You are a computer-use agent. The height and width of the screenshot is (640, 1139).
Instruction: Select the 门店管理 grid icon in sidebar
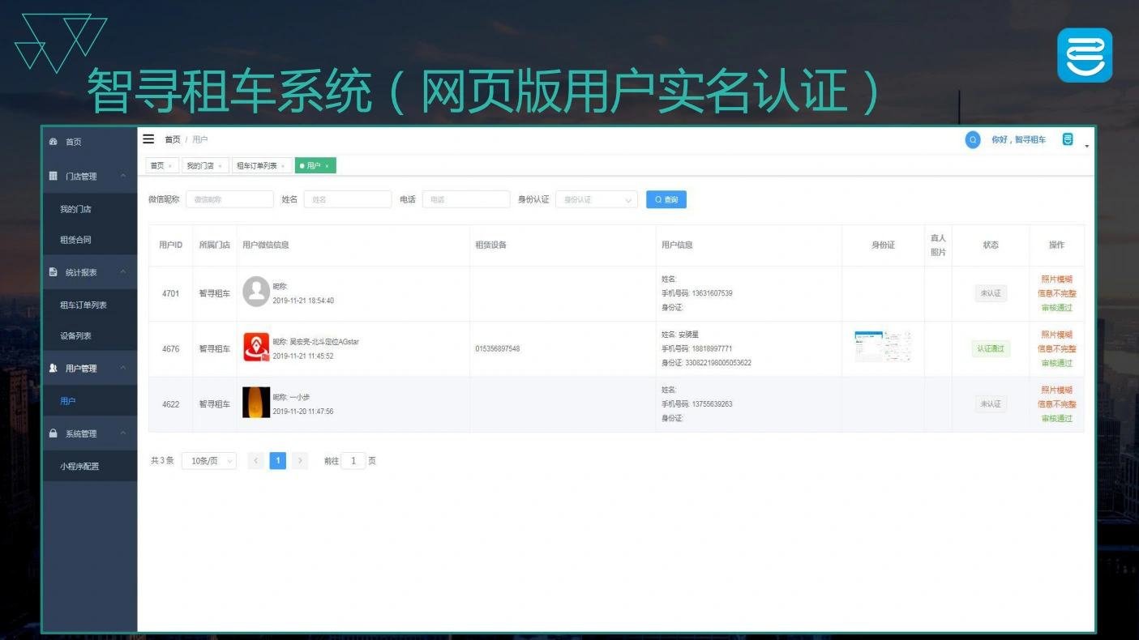click(54, 175)
